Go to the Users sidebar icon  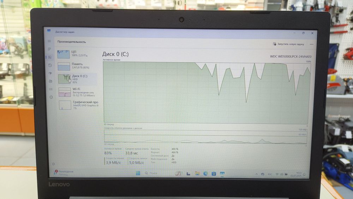click(50, 81)
